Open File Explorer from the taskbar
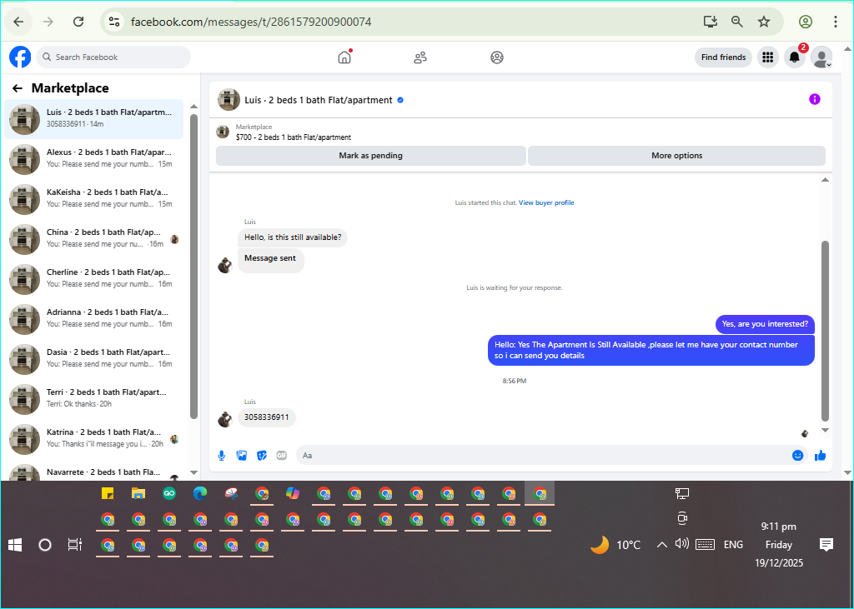 [138, 494]
